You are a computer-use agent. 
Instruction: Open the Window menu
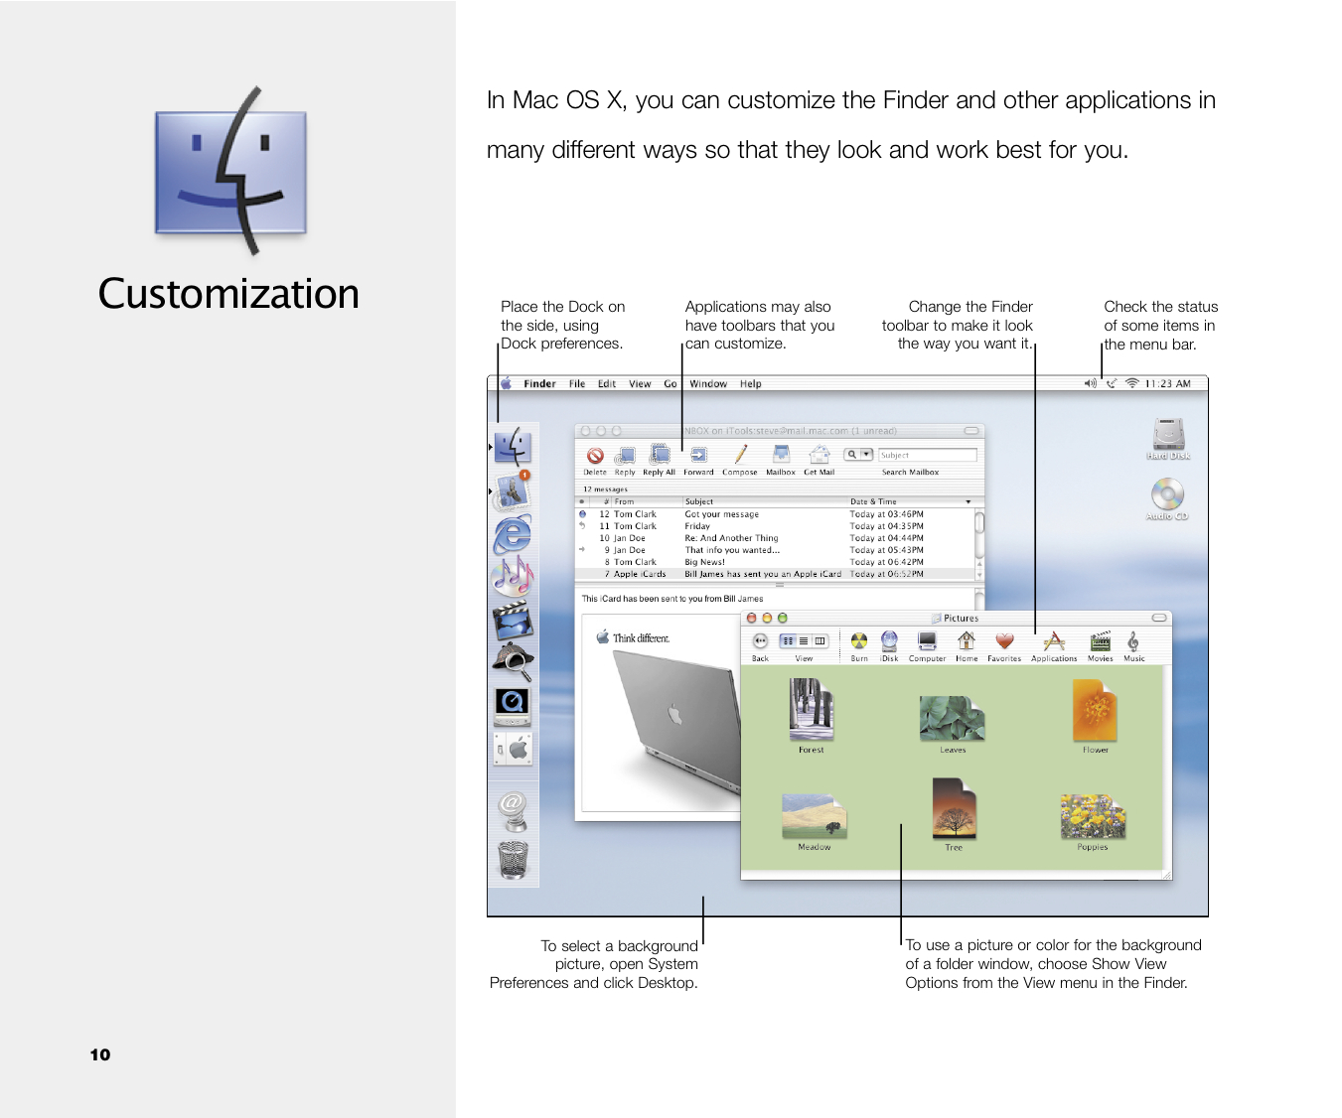[x=708, y=383]
